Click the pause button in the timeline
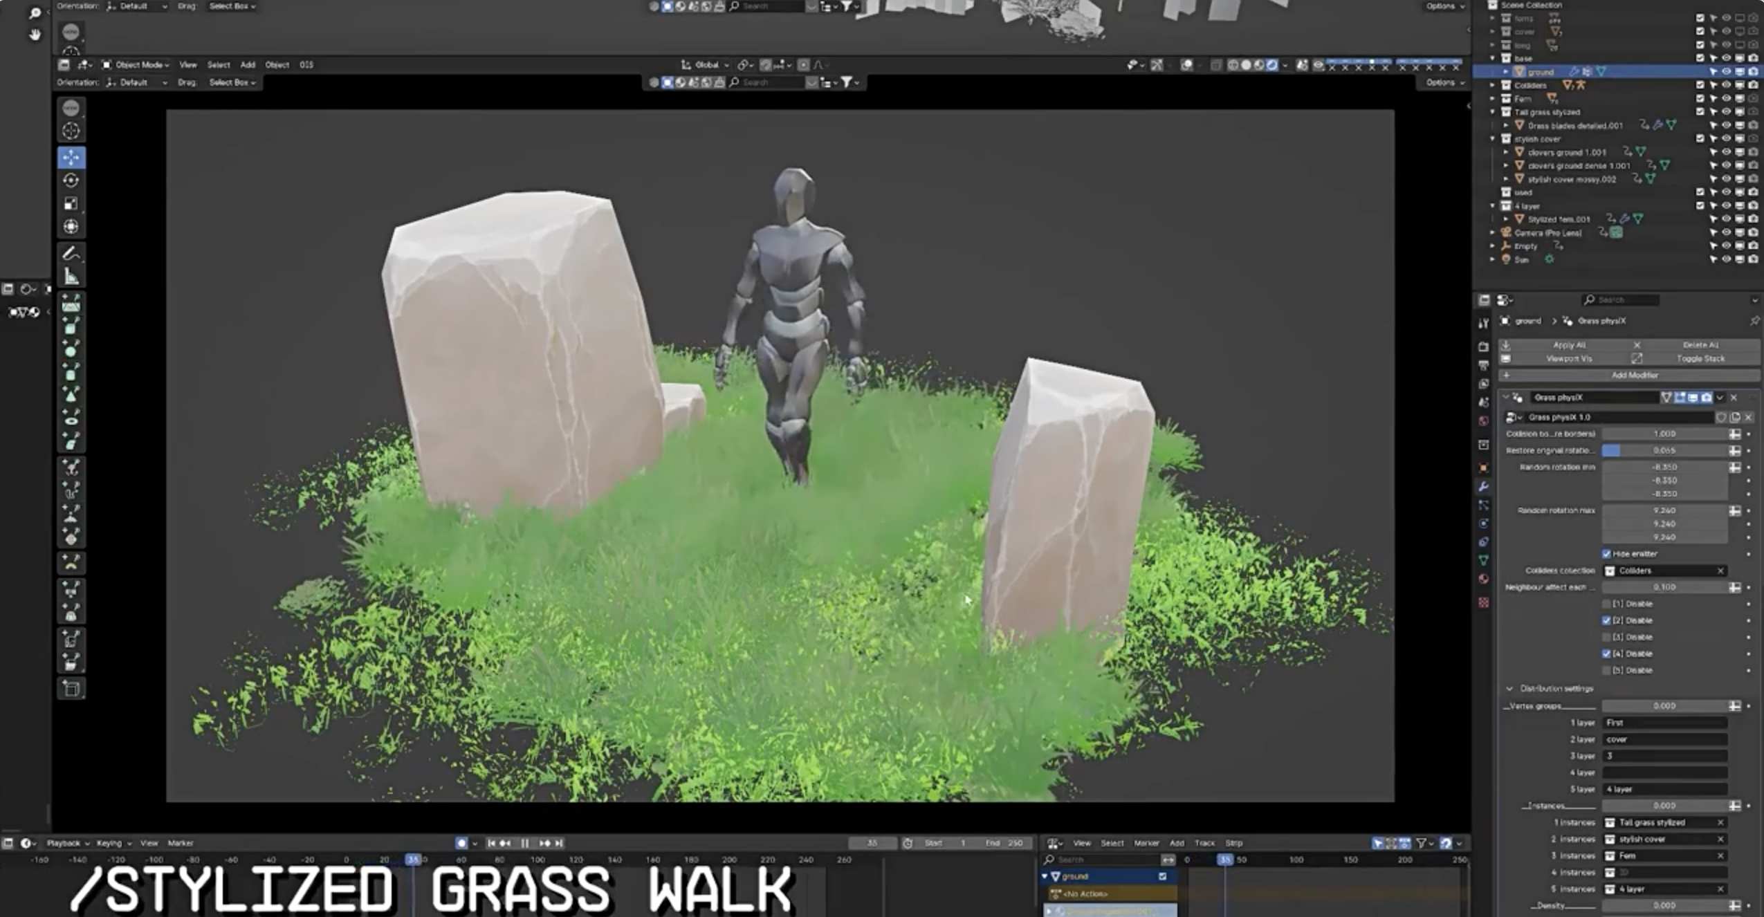 525,843
